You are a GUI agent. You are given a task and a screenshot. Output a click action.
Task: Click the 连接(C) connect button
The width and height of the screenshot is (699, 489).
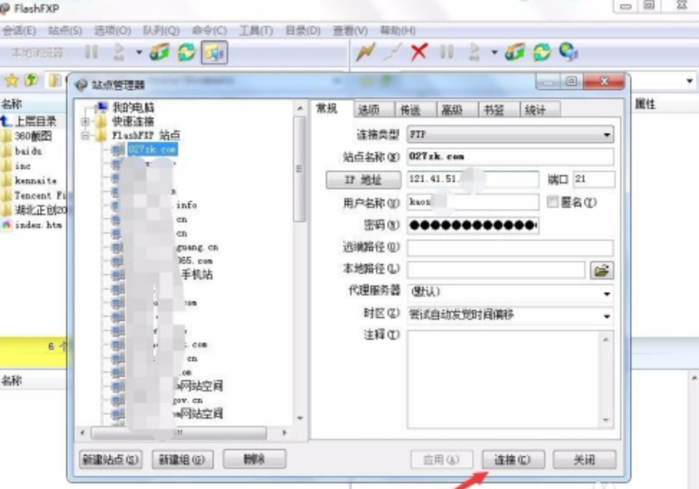point(512,460)
